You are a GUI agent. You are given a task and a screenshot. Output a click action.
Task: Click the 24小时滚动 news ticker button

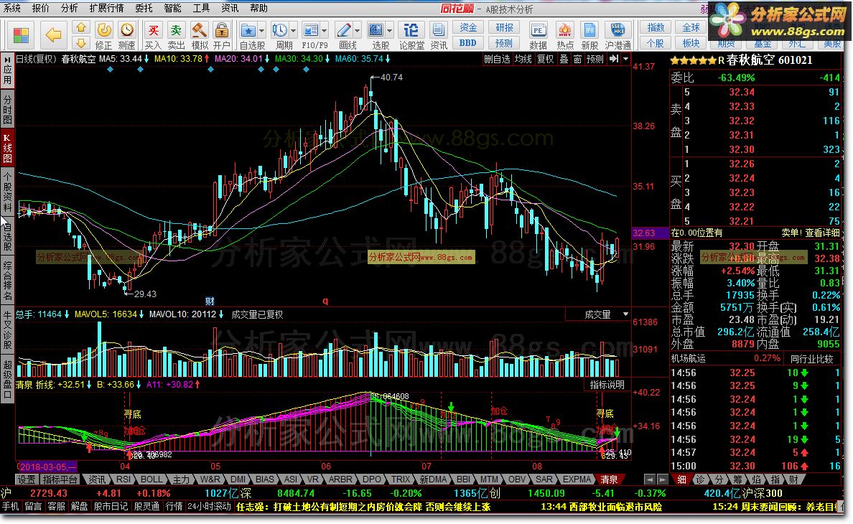(x=210, y=507)
